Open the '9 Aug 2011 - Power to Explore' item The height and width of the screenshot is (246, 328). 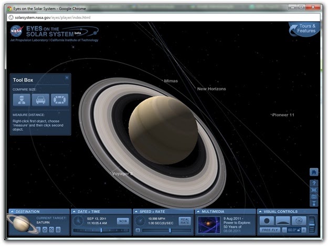click(237, 222)
